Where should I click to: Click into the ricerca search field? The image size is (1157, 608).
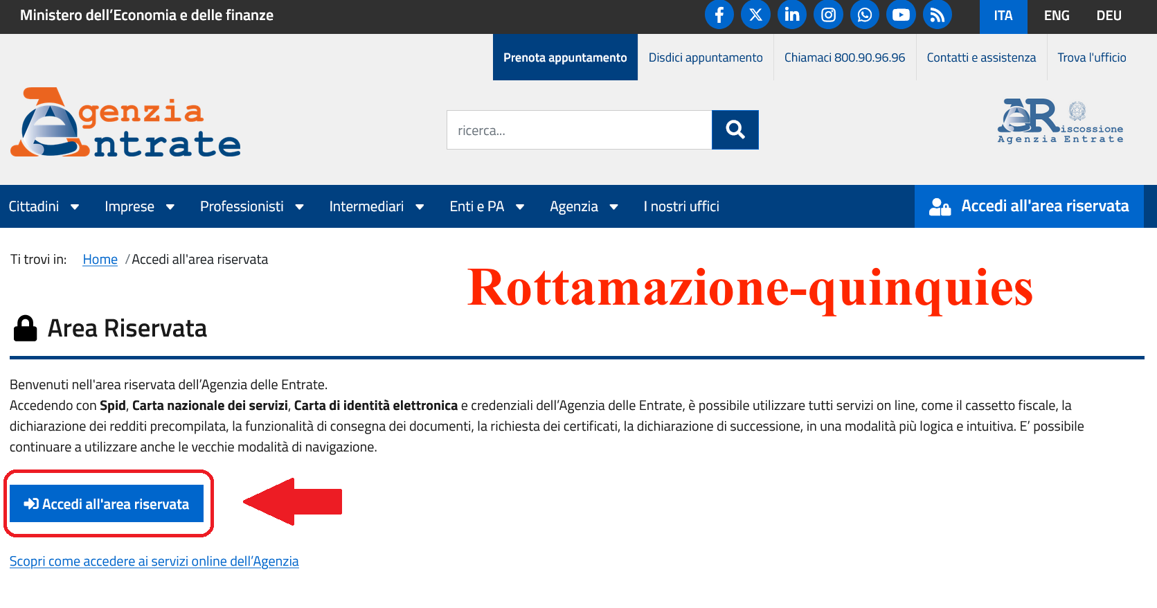579,130
